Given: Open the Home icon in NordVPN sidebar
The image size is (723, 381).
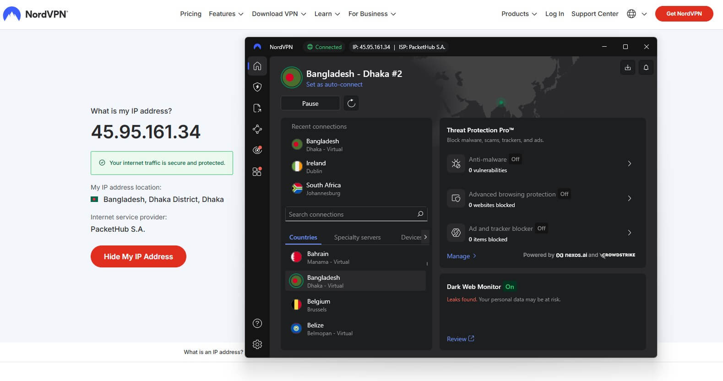Looking at the screenshot, I should tap(257, 66).
